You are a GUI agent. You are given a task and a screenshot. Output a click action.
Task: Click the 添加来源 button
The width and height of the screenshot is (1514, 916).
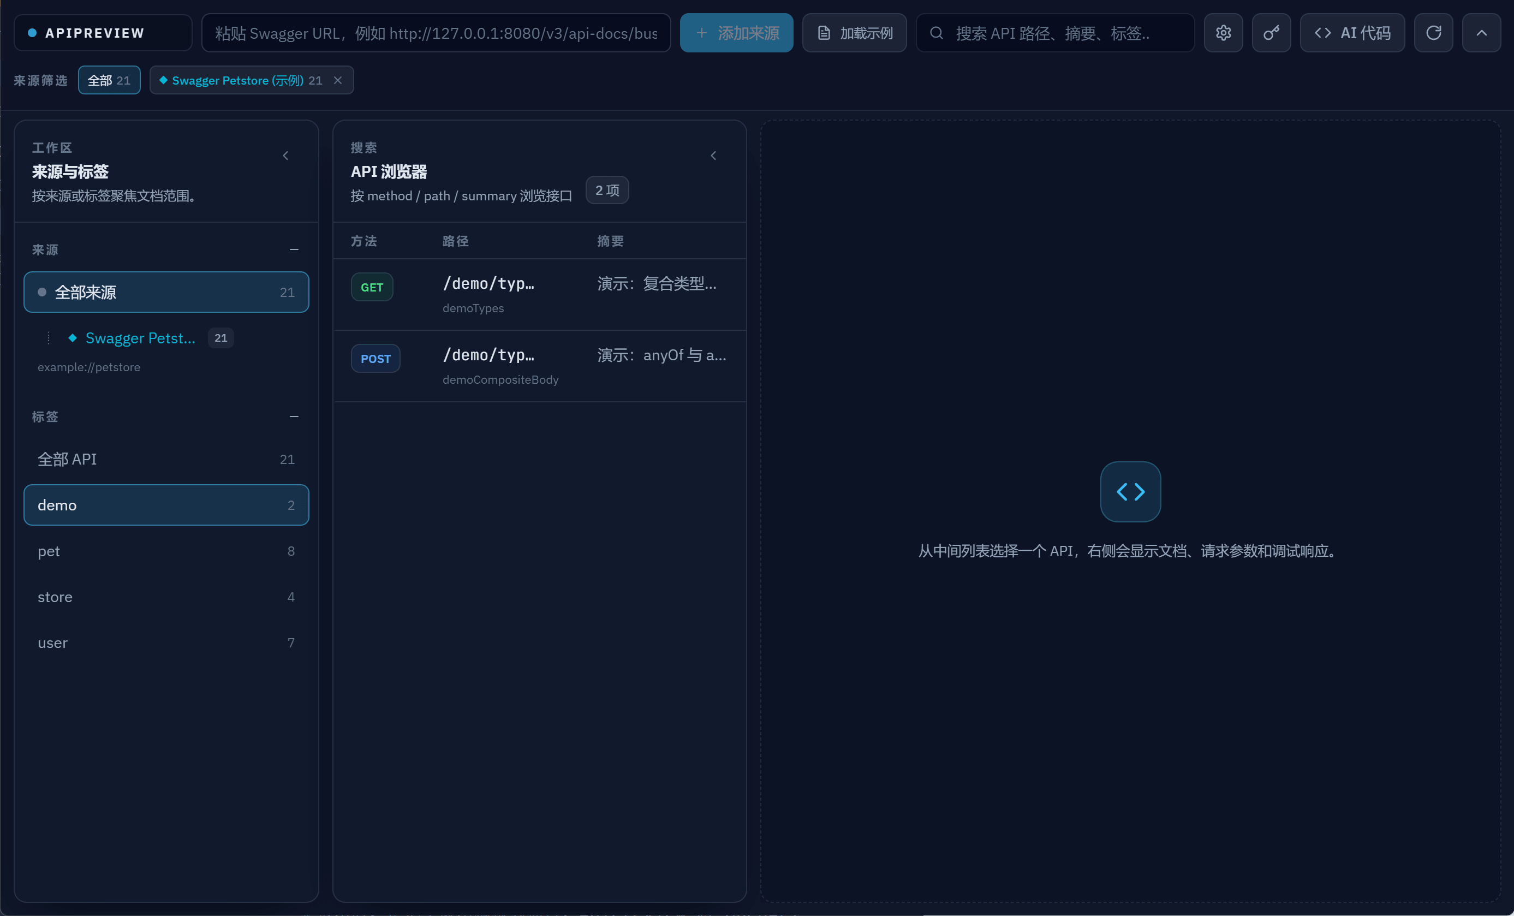coord(736,33)
